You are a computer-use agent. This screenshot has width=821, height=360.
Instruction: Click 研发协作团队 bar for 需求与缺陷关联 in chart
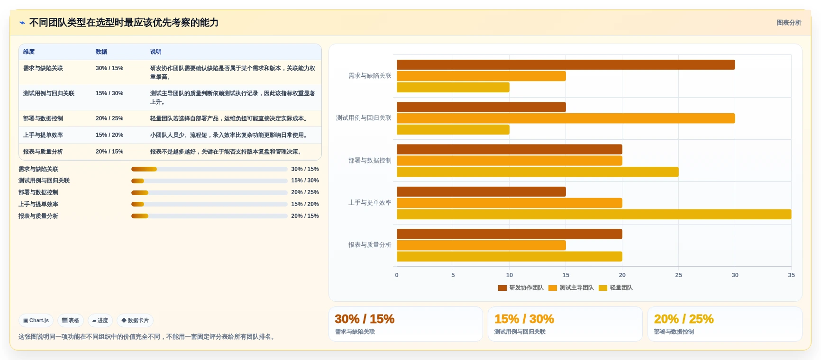click(x=566, y=65)
